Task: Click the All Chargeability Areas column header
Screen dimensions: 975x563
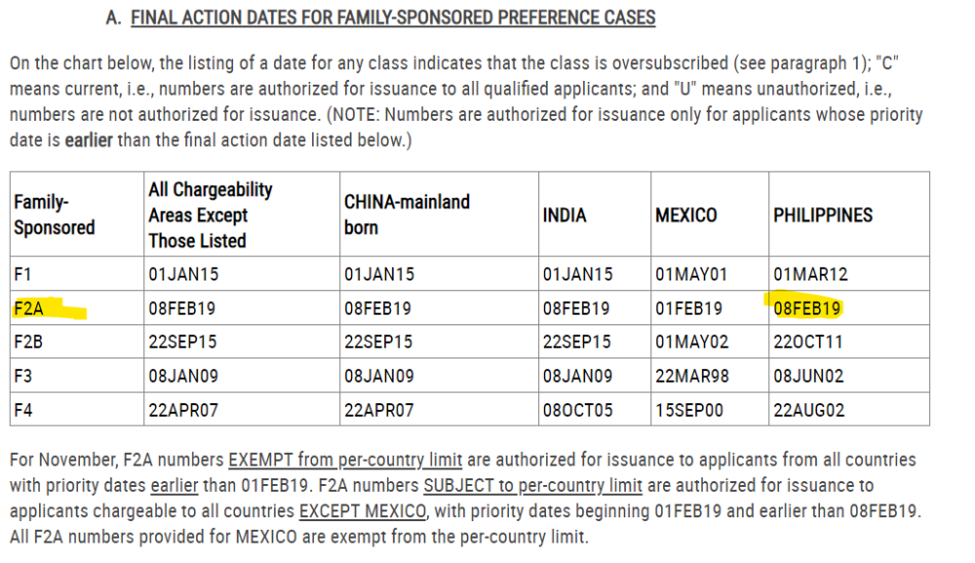Action: tap(211, 214)
